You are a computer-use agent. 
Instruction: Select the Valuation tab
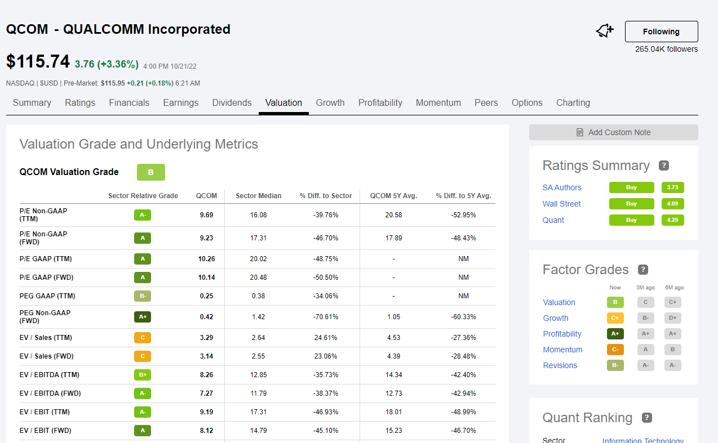point(283,103)
